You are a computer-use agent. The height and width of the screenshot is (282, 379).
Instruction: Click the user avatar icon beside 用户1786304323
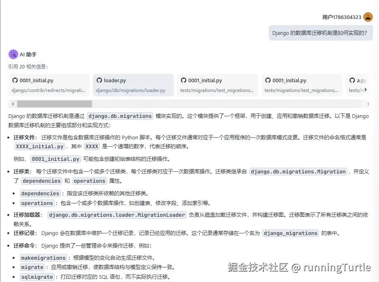click(x=368, y=17)
